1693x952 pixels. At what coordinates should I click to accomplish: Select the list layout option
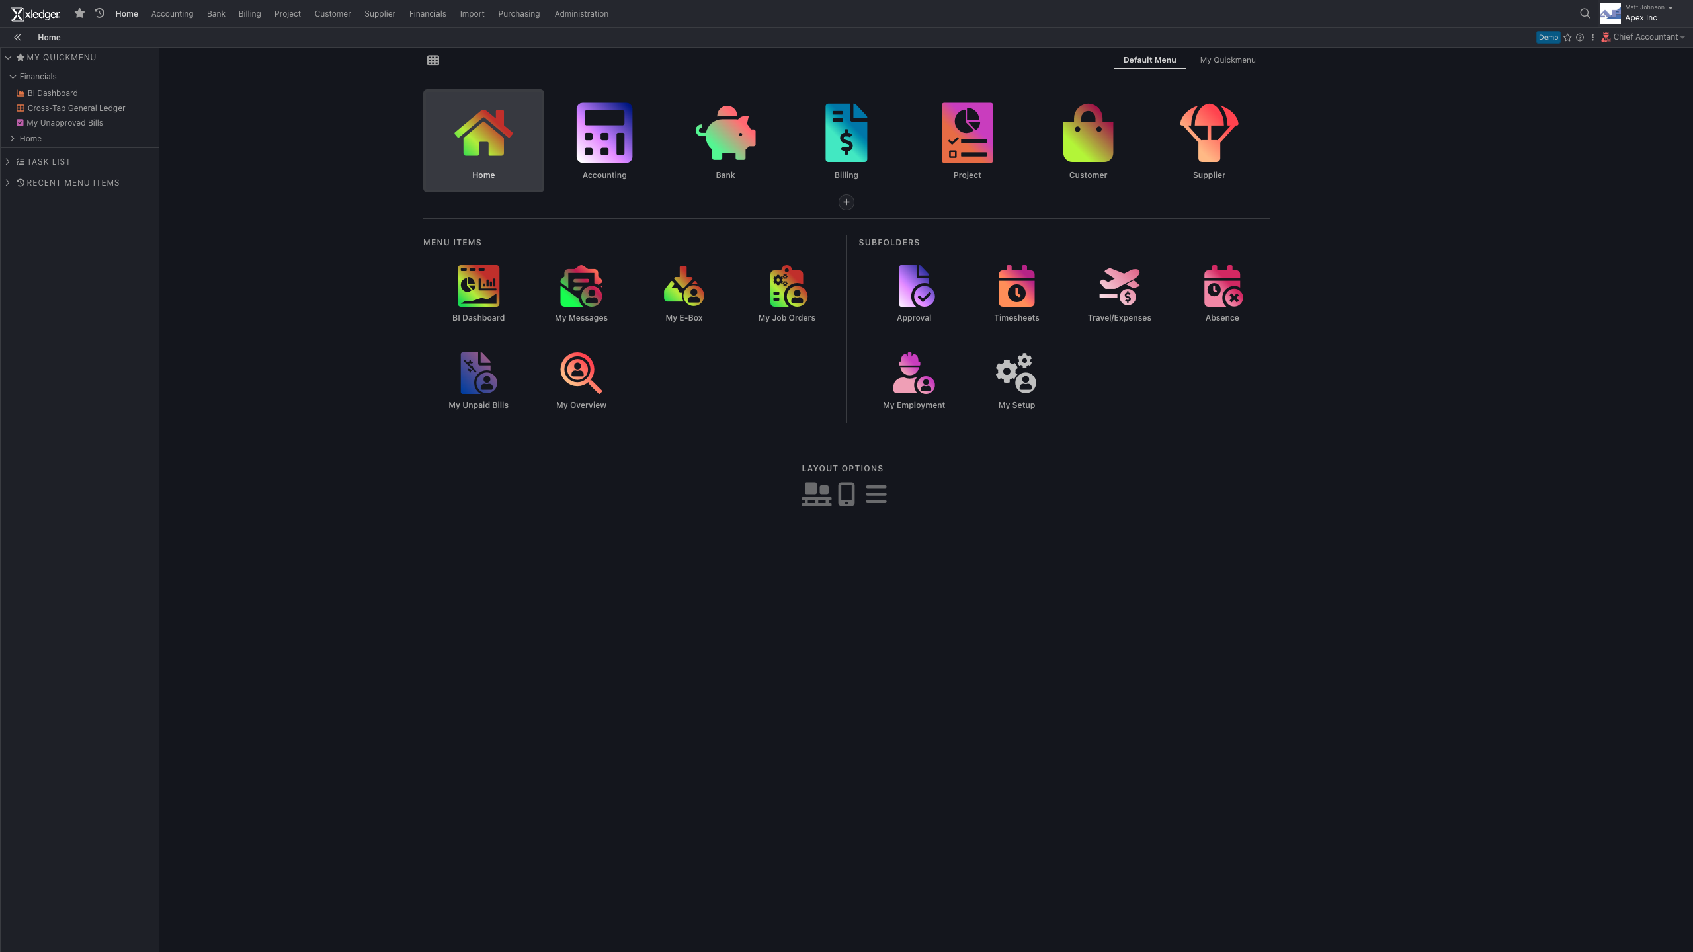(876, 494)
